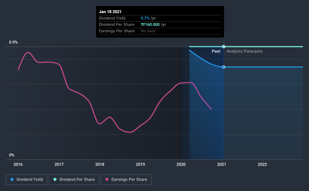Select the 2020 x-axis label

pyautogui.click(x=181, y=164)
